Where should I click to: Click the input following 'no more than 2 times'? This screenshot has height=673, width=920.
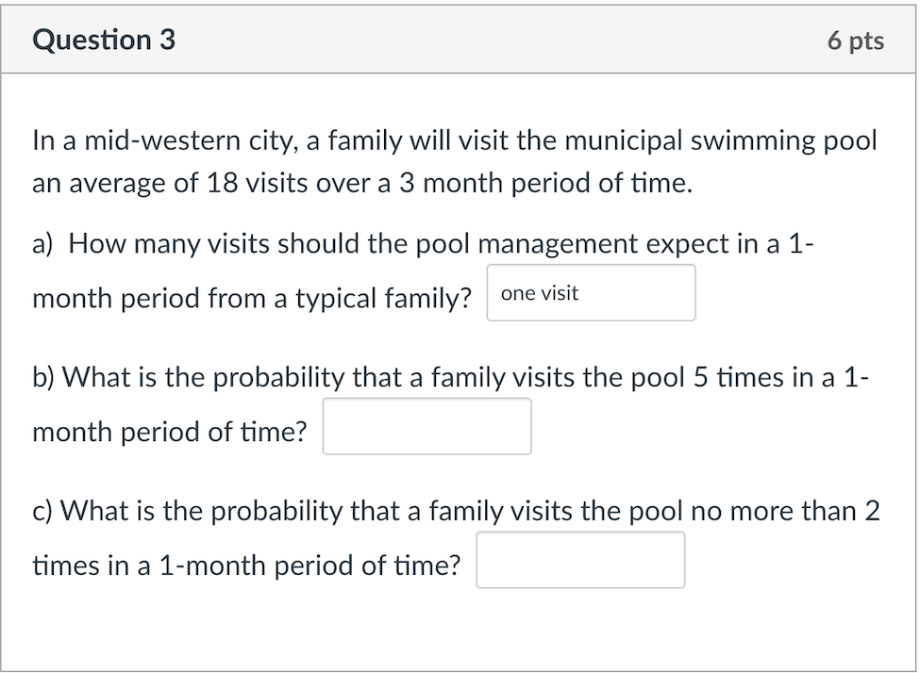coord(579,560)
